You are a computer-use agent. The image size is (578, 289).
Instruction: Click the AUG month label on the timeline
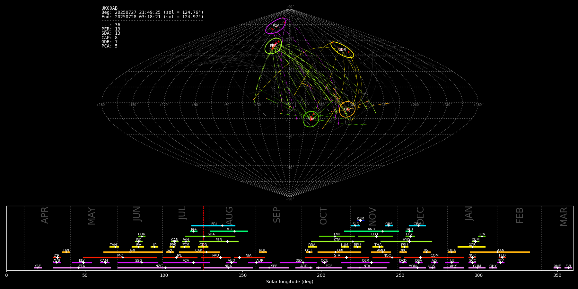point(229,215)
